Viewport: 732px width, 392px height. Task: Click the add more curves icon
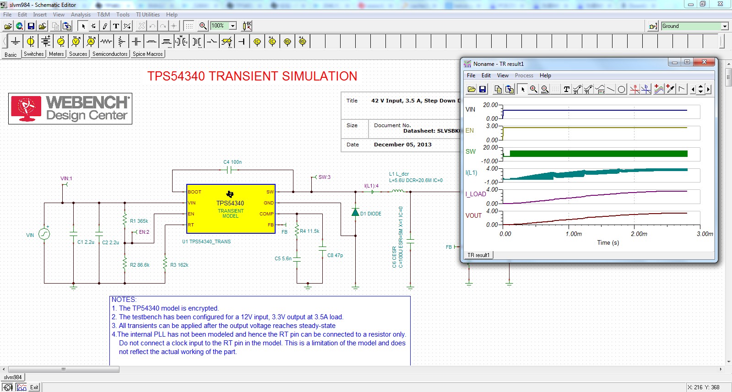point(659,89)
